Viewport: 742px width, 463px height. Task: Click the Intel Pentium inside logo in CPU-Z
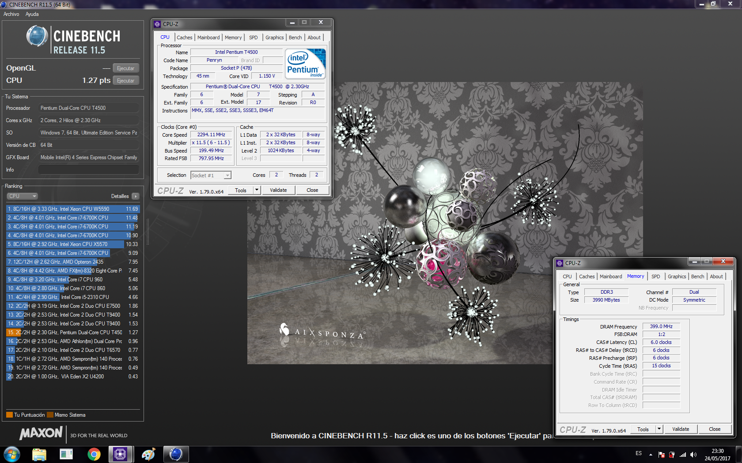(306, 63)
